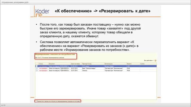
Task: Click the "Формирование заказов по потребностям" form title
Action: 55,54
